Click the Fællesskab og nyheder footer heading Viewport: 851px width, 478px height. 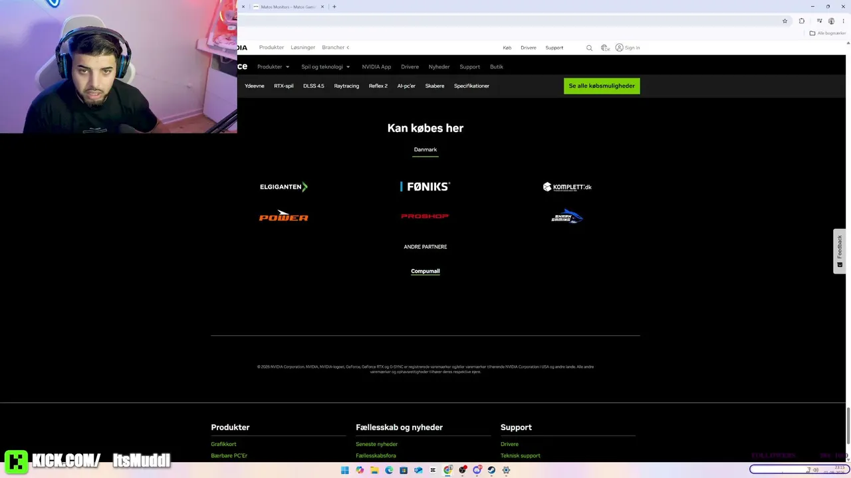click(399, 428)
